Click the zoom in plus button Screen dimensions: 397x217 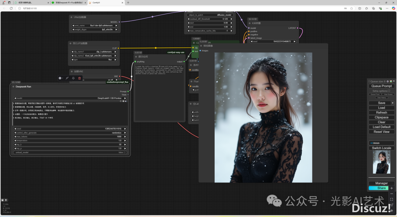[x=391, y=188]
